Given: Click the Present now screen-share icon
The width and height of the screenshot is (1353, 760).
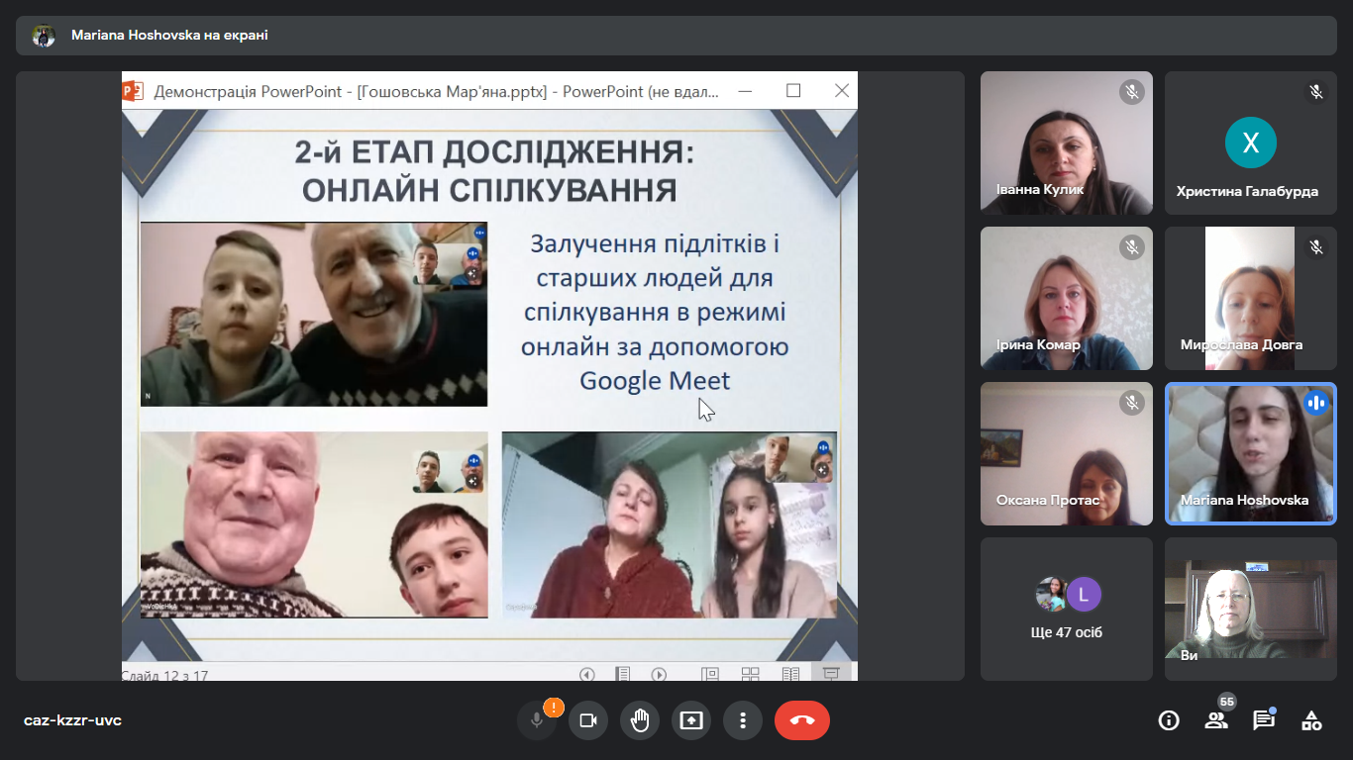Looking at the screenshot, I should pyautogui.click(x=691, y=720).
